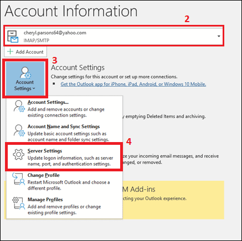The image size is (242, 241).
Task: Open the Get the Outlook app link
Action: click(133, 84)
